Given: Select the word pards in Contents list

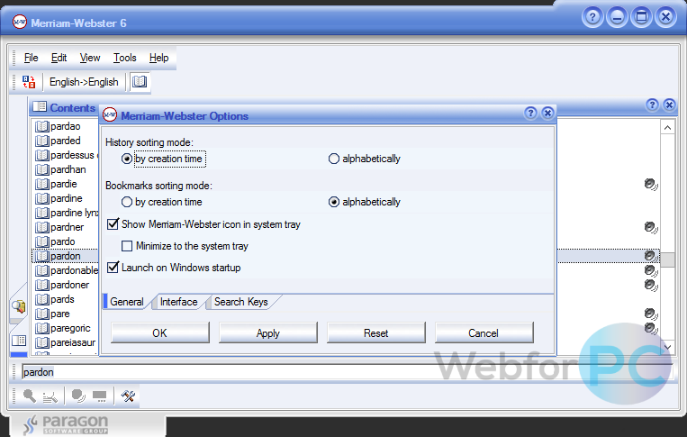Looking at the screenshot, I should pyautogui.click(x=62, y=299).
